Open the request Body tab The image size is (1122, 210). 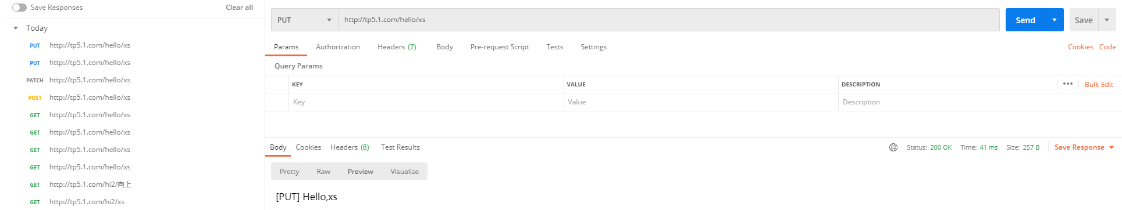click(444, 47)
